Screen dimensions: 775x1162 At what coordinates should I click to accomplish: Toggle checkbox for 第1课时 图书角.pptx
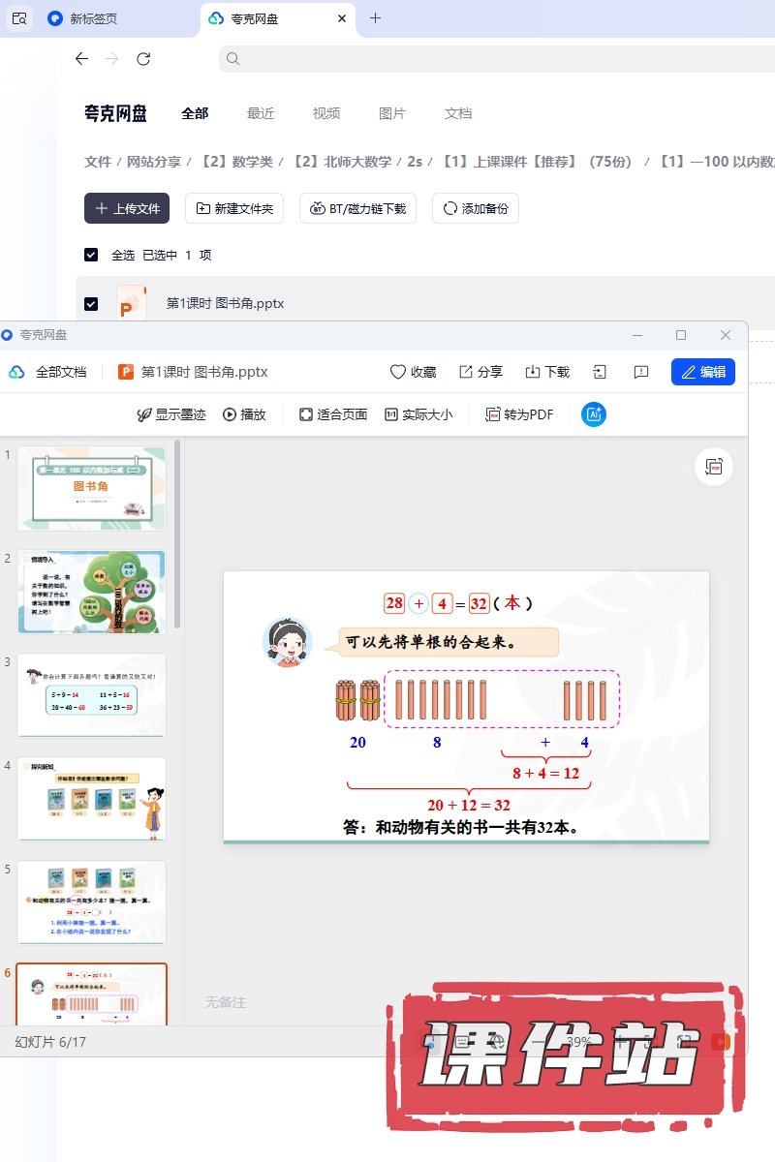point(91,304)
